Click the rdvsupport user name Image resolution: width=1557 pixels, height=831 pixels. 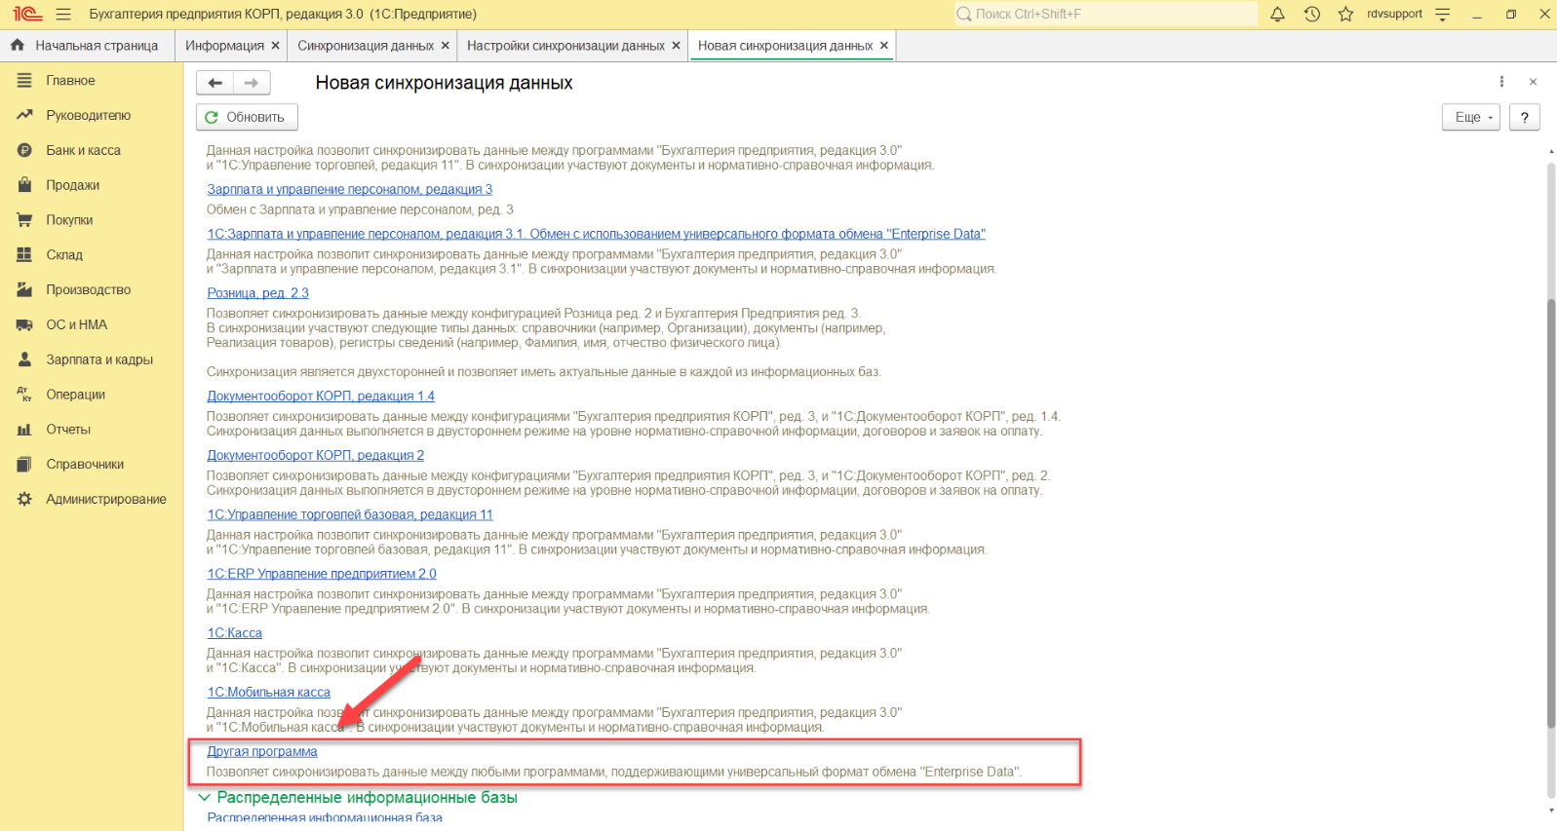point(1394,14)
